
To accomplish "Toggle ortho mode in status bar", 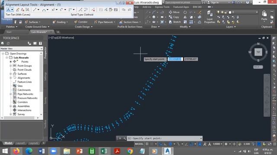I will (165, 144).
